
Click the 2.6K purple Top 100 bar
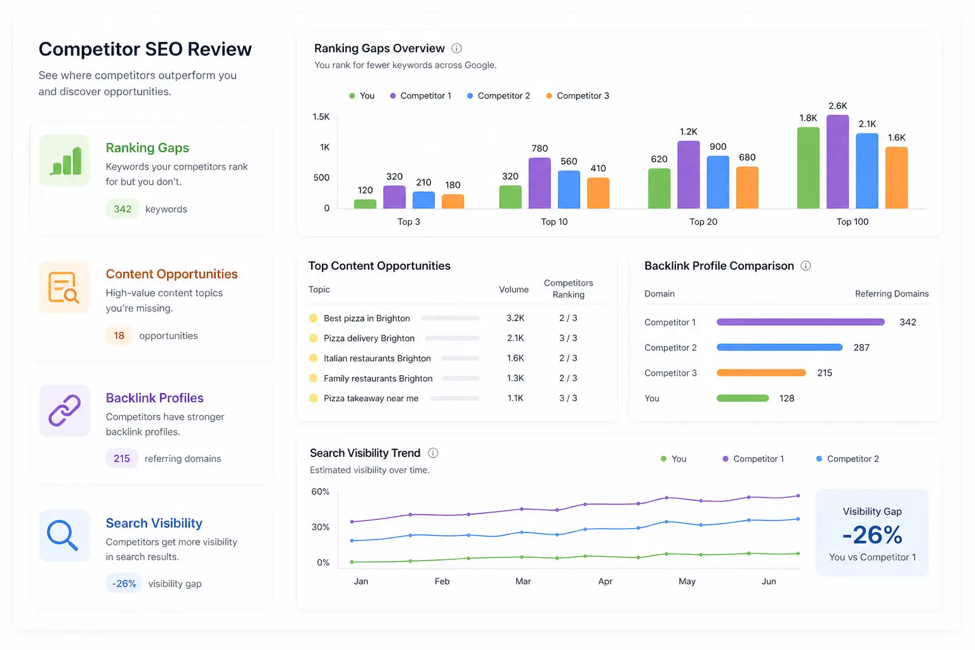pos(838,162)
